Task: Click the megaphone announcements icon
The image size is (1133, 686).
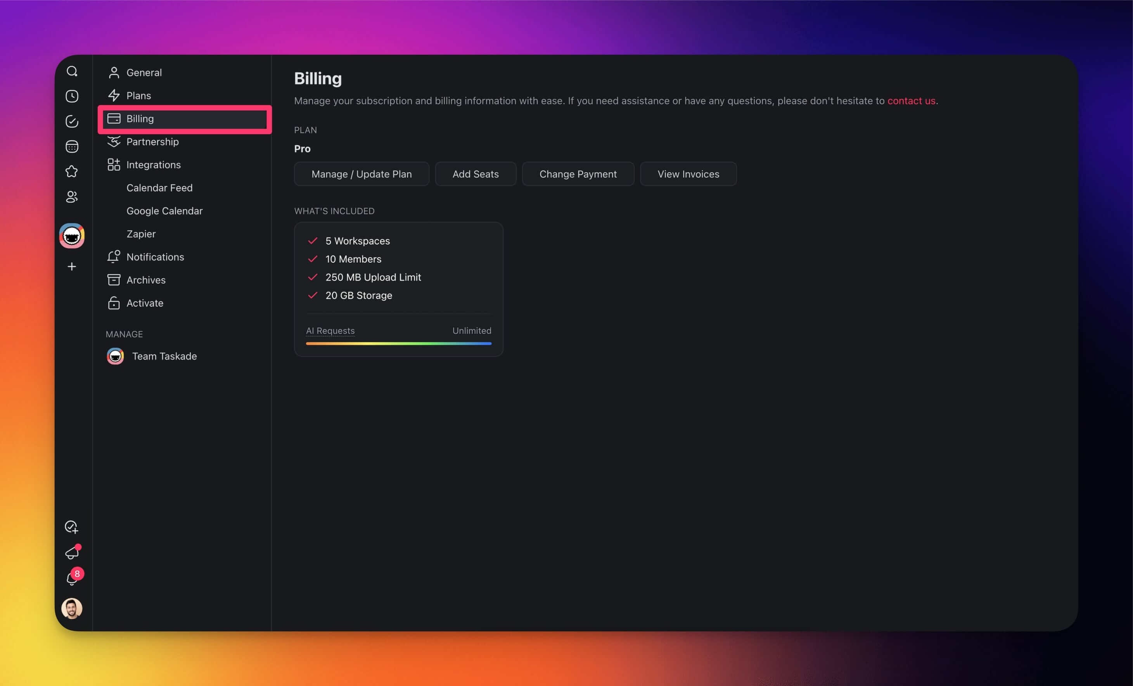Action: click(x=72, y=553)
